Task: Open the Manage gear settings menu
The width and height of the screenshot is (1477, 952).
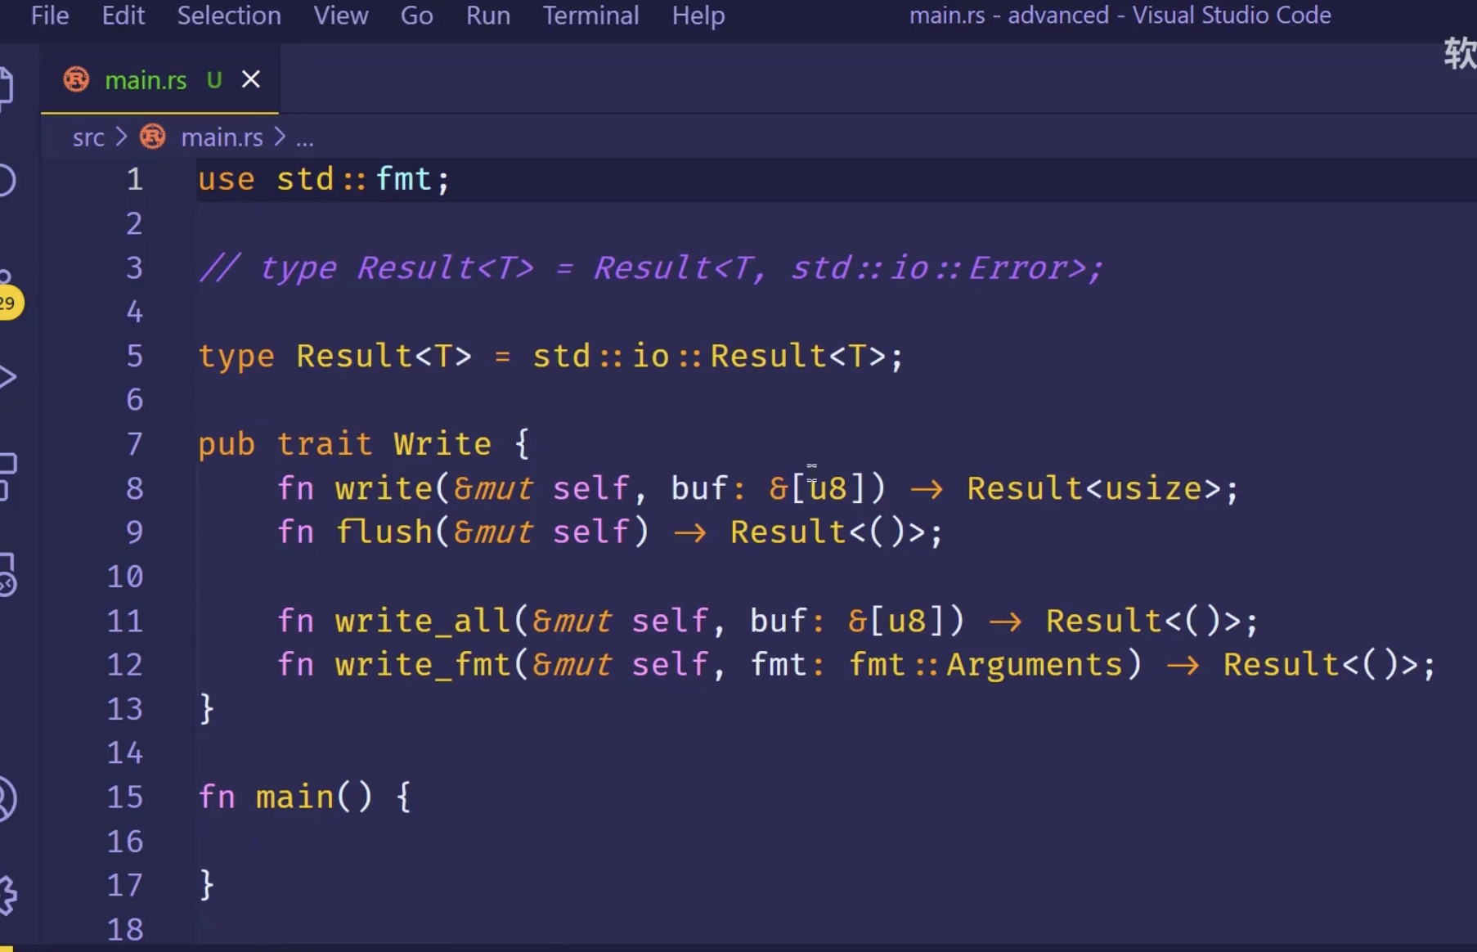Action: tap(7, 895)
